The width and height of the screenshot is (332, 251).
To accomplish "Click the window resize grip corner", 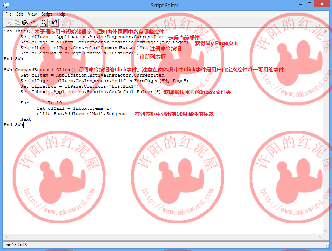I will click(327, 245).
